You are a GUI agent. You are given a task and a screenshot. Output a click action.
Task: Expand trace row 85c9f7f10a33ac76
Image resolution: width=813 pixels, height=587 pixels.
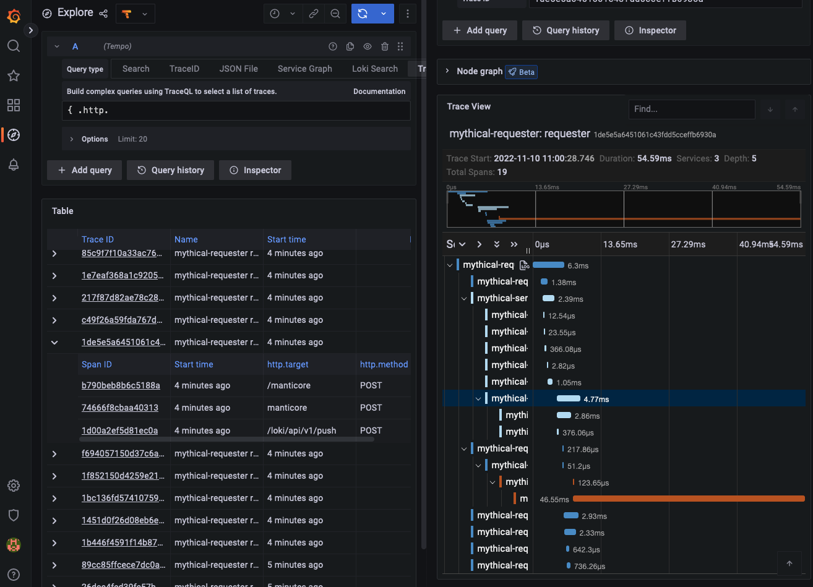(x=54, y=253)
